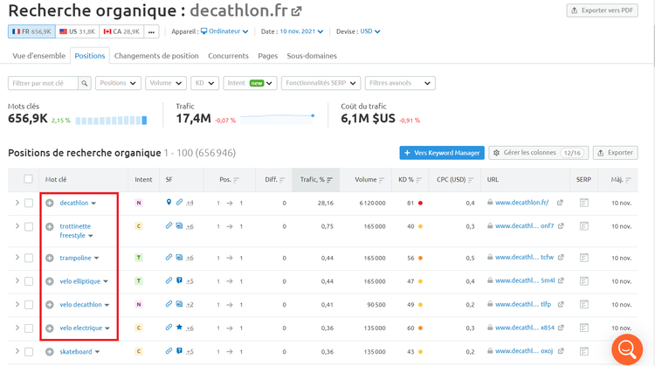Select all rows with header checkbox
This screenshot has height=366, width=655.
[29, 179]
